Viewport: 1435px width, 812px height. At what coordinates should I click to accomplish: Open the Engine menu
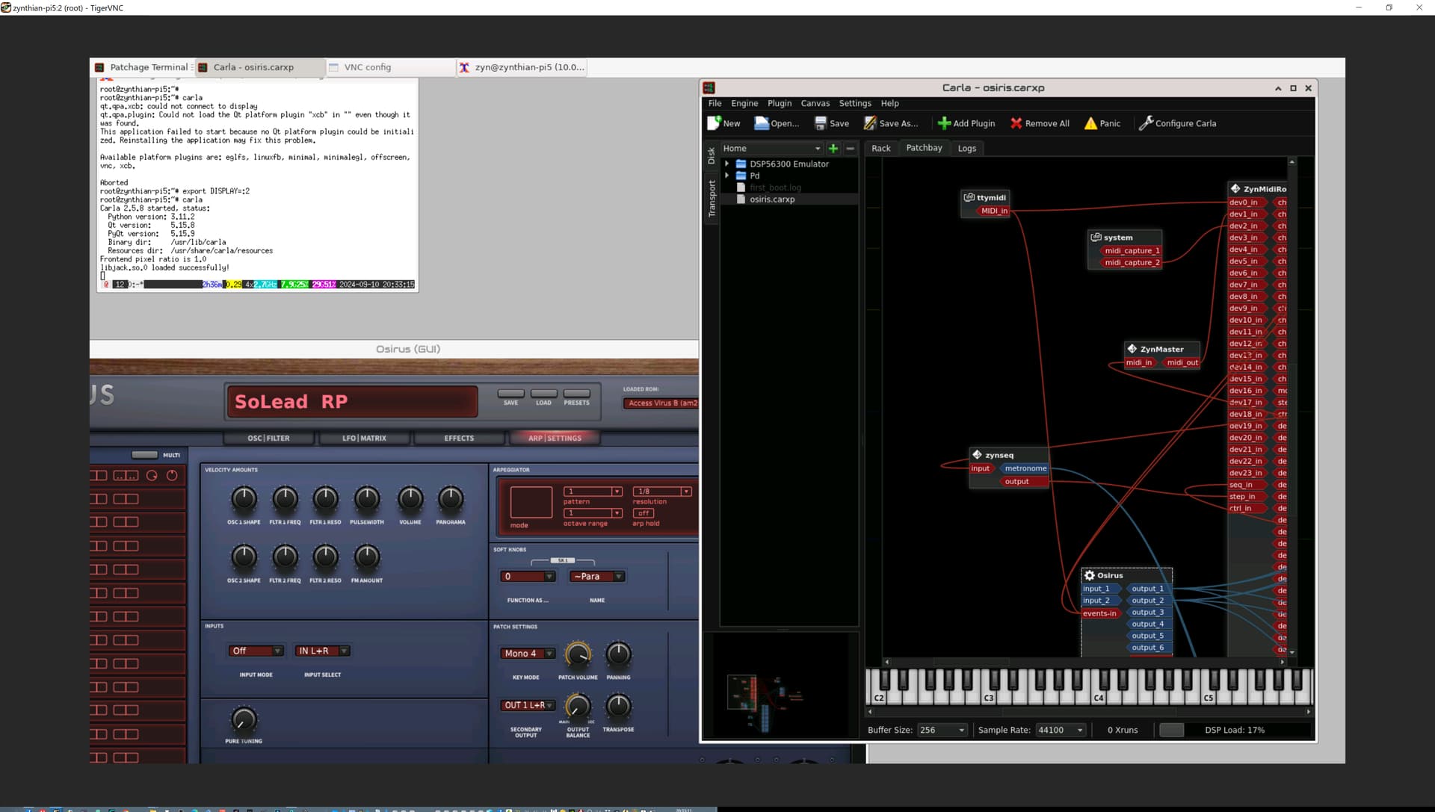click(744, 104)
